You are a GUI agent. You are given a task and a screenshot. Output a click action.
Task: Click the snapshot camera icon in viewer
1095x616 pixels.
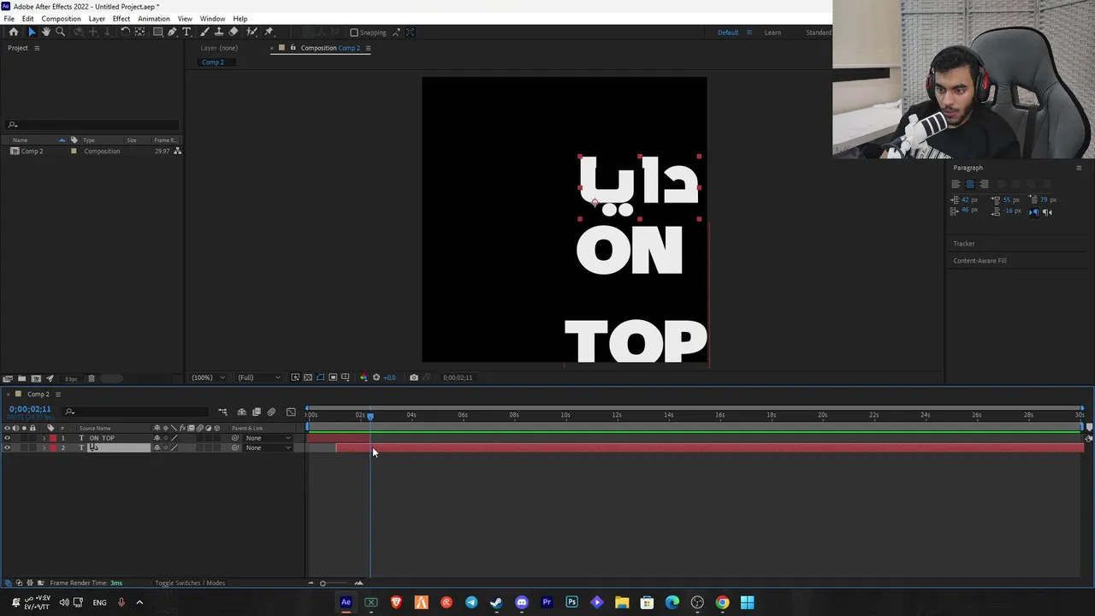(x=414, y=377)
